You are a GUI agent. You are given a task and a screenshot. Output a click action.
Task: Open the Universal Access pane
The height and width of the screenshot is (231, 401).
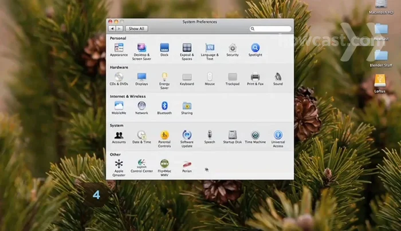click(x=278, y=136)
